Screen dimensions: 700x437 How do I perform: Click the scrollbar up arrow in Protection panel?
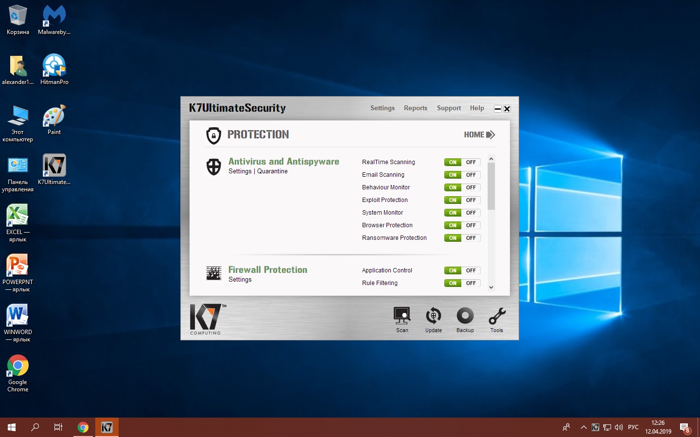click(491, 159)
